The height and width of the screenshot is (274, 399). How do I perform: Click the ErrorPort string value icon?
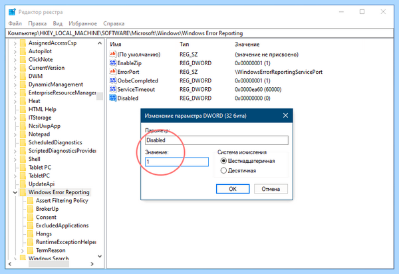(x=113, y=71)
